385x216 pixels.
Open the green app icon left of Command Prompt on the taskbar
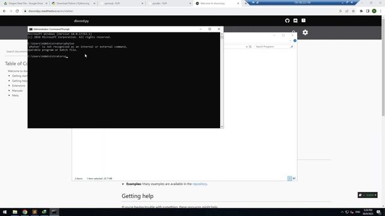click(x=45, y=212)
